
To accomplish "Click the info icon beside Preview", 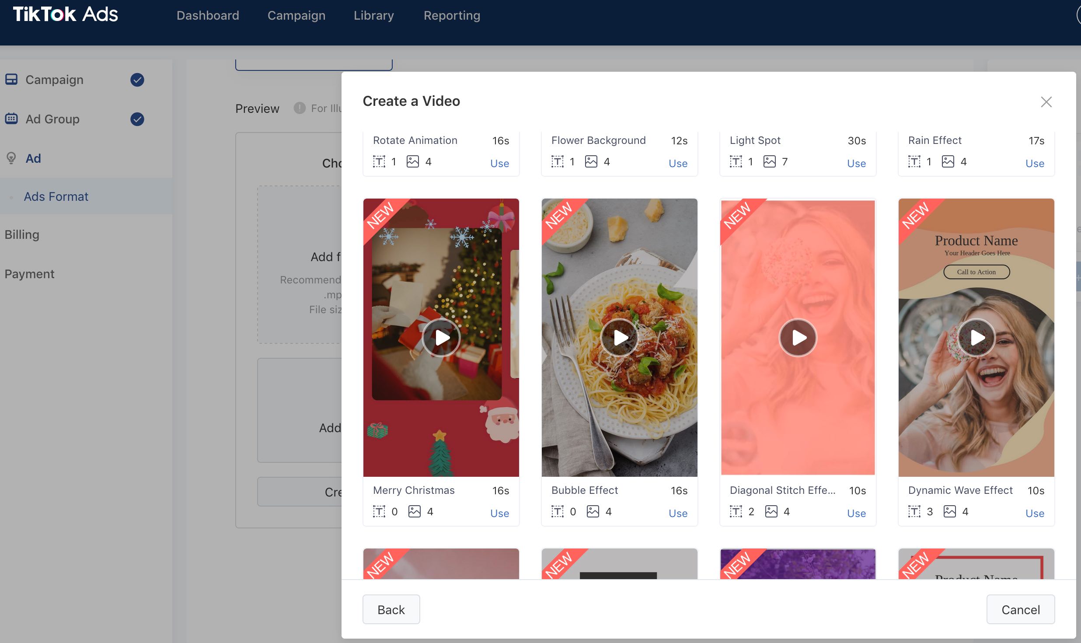I will click(300, 108).
